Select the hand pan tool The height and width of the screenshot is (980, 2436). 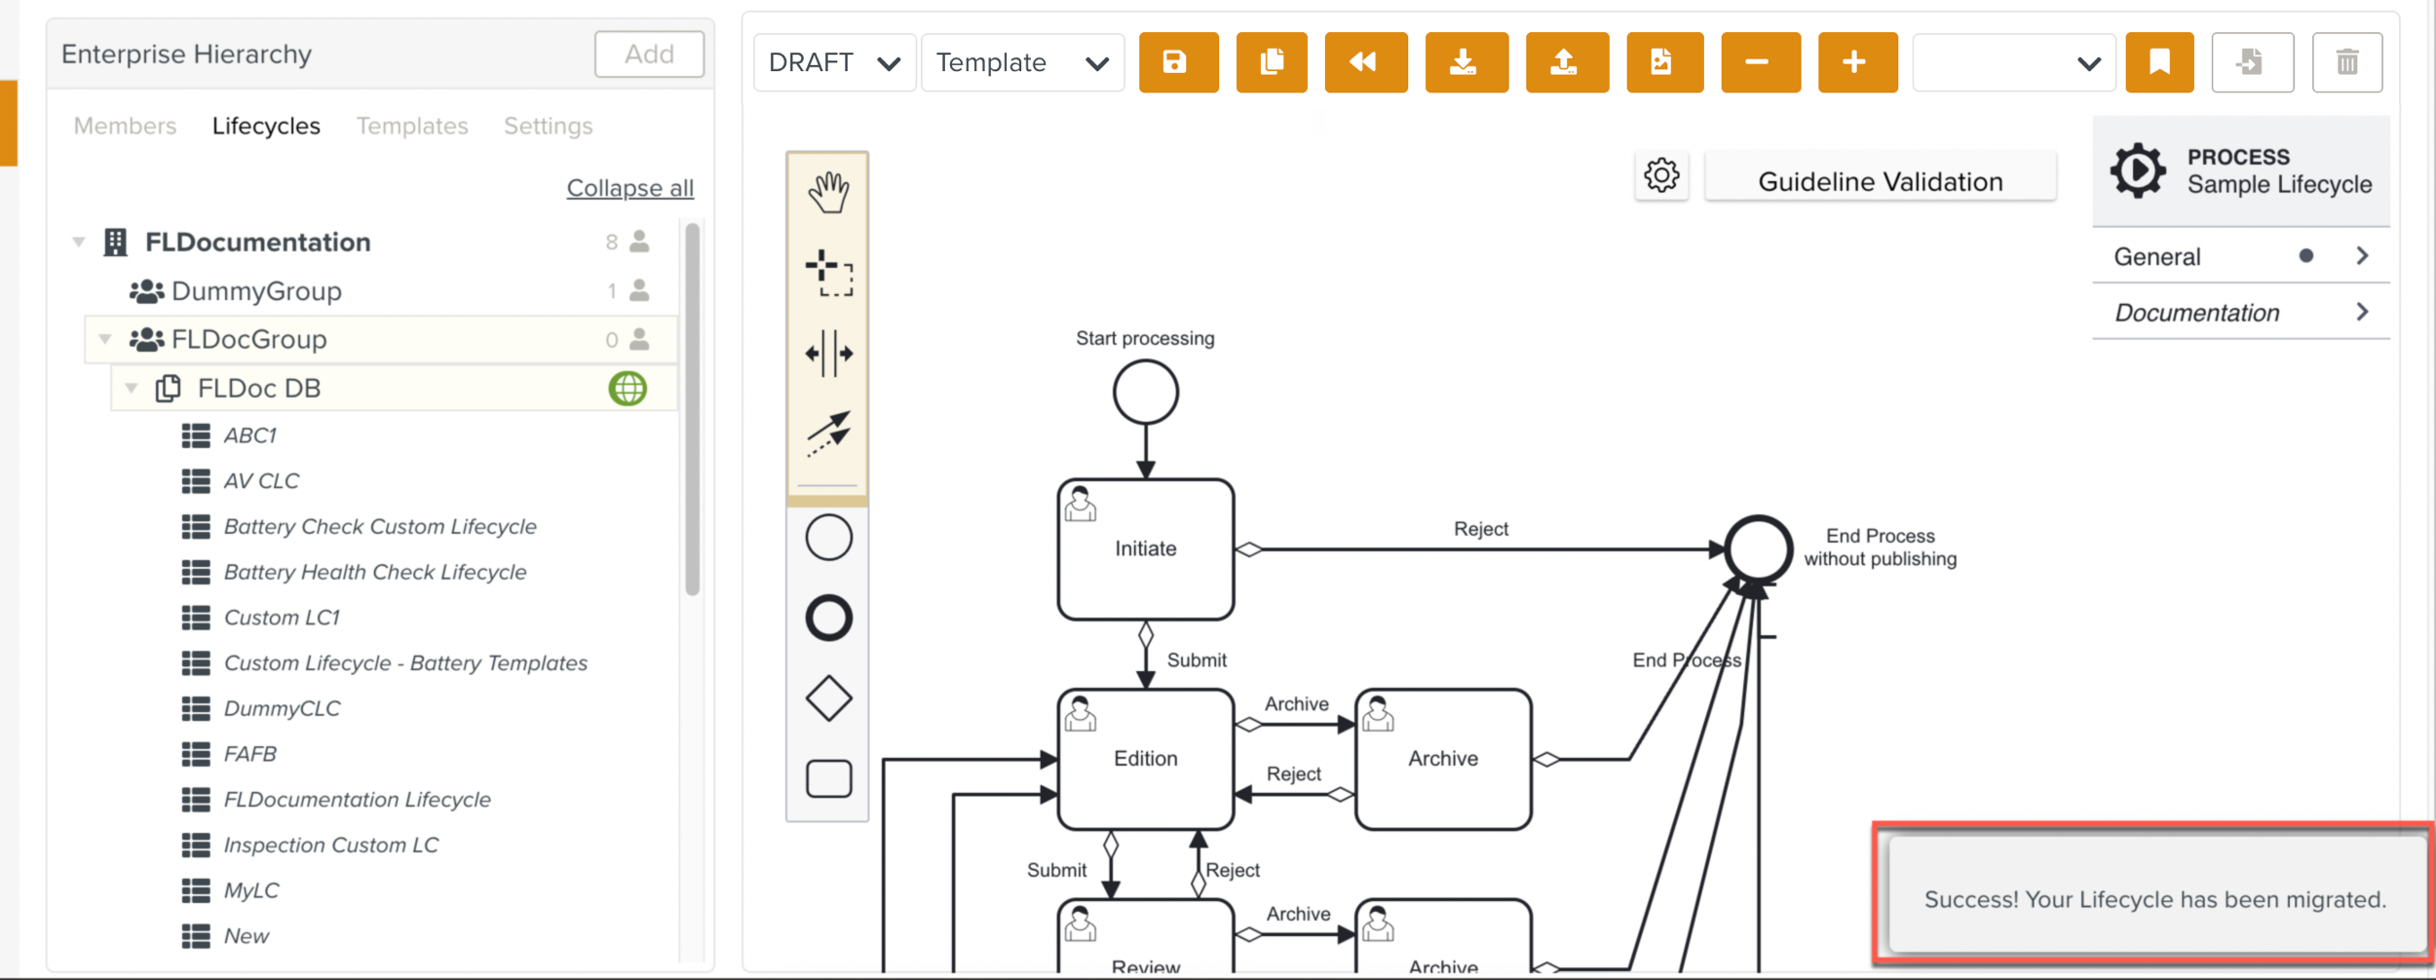827,193
